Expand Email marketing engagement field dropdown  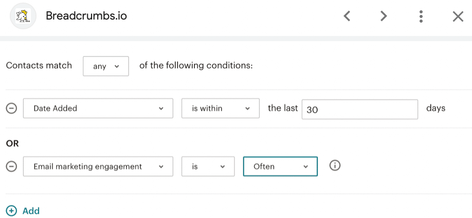tap(98, 166)
